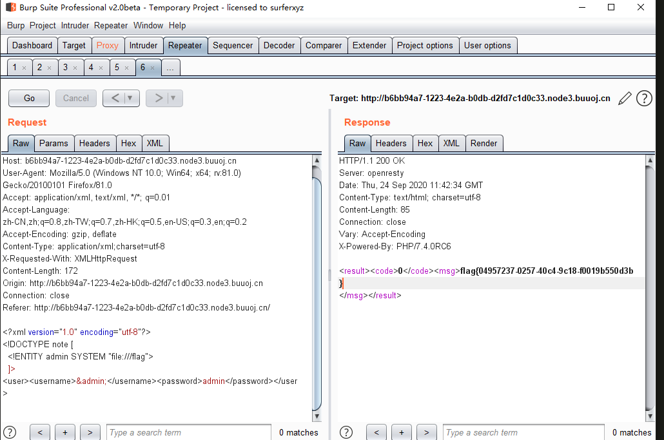This screenshot has width=664, height=440.
Task: Switch to the Proxy tab
Action: pos(107,45)
